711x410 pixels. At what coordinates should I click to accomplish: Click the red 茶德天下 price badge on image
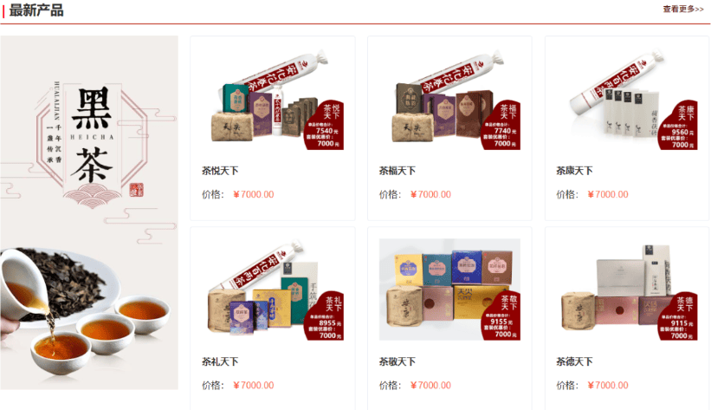[x=678, y=316]
